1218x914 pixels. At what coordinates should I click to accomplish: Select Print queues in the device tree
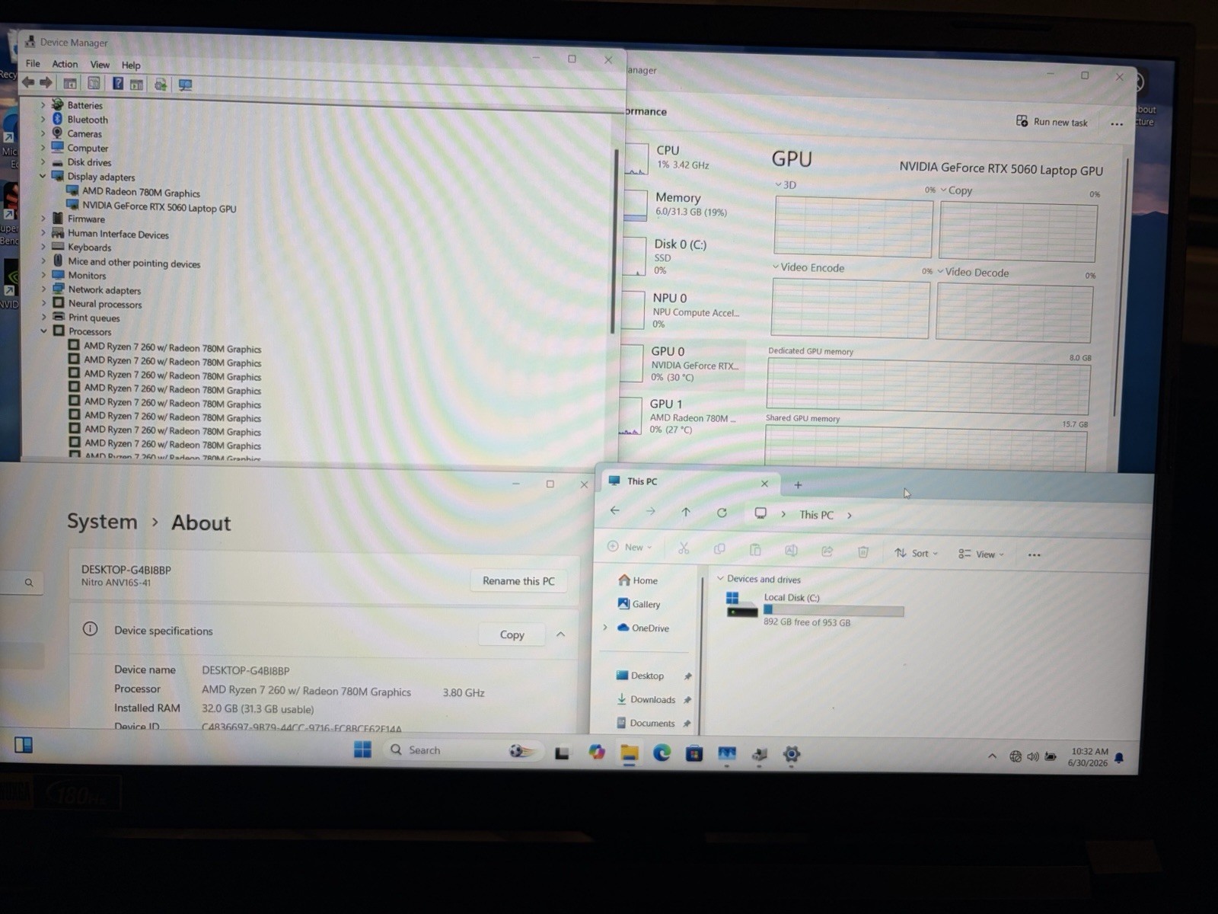click(94, 318)
